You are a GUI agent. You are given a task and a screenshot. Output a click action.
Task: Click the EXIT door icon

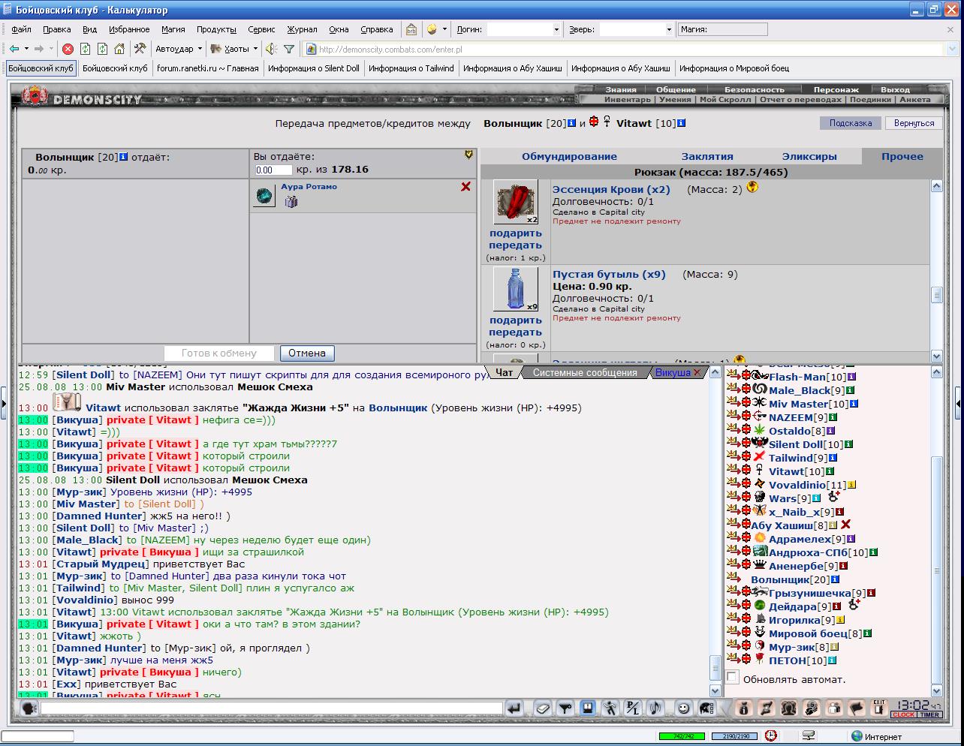(878, 707)
